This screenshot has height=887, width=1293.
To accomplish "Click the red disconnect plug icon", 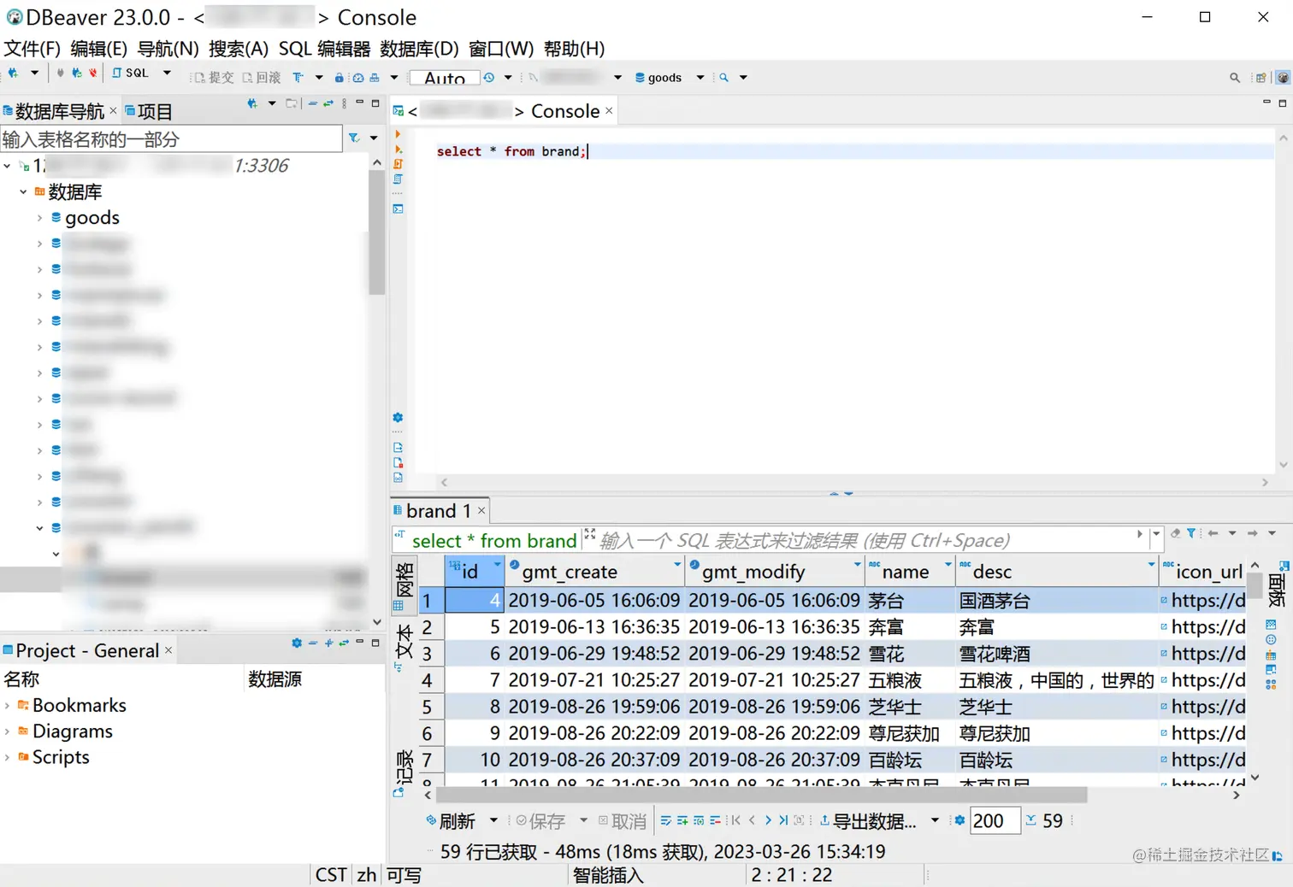I will click(93, 73).
